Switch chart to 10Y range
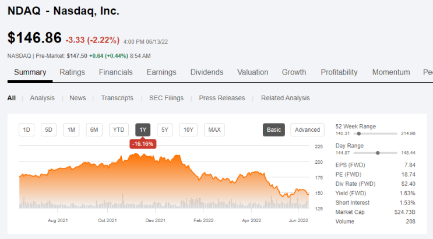 188,130
